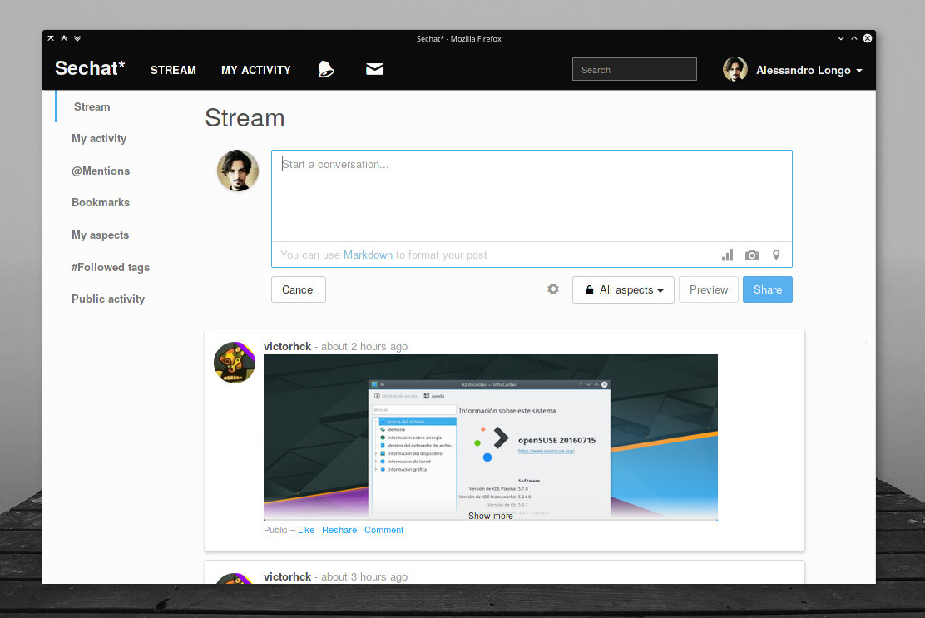Reshare victorhck's post

pyautogui.click(x=339, y=530)
